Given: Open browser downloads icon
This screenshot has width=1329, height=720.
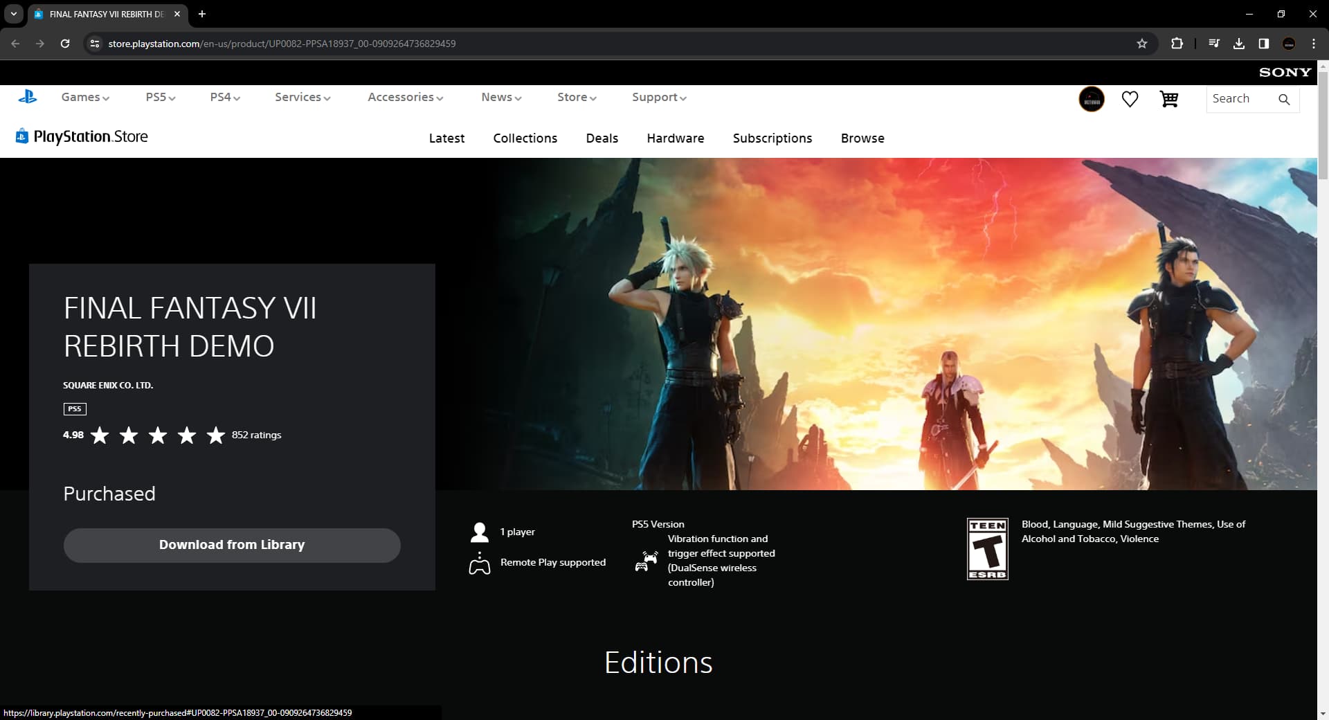Looking at the screenshot, I should [1239, 44].
